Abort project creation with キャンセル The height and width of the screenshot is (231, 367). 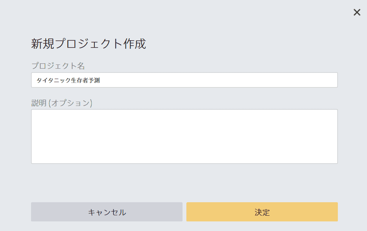pyautogui.click(x=107, y=212)
